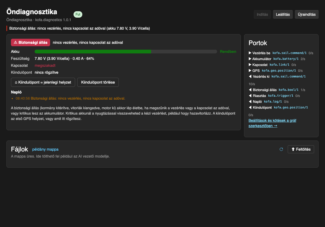Screen dimensions: 325x227
Task: Click the triangle icon beside Biztonsági állás port
Action: pos(250,90)
